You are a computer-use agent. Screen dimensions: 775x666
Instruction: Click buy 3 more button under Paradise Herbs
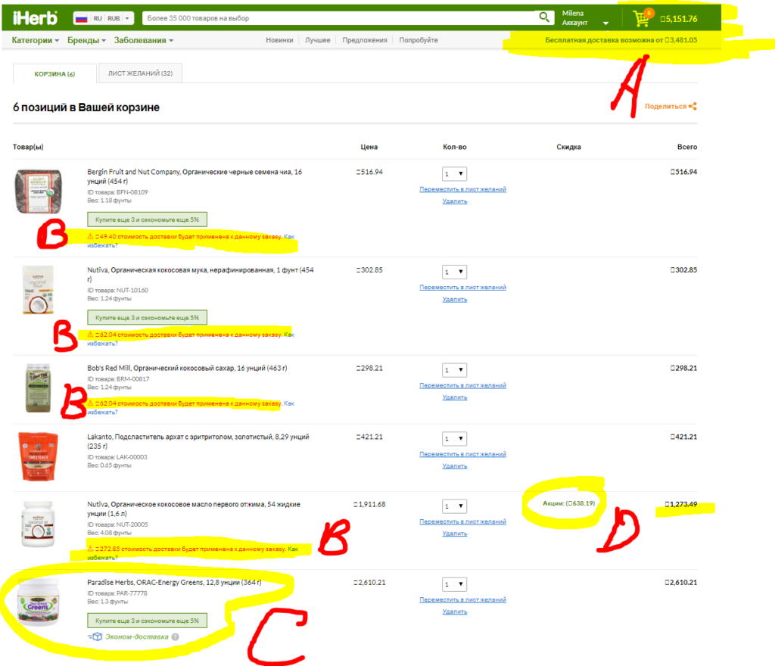pyautogui.click(x=148, y=621)
